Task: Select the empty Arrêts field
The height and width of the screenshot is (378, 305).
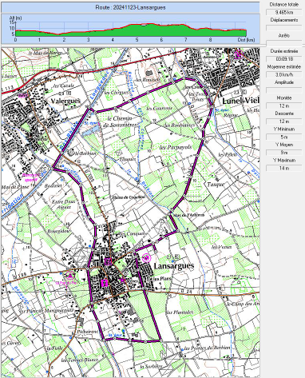Action: [283, 43]
